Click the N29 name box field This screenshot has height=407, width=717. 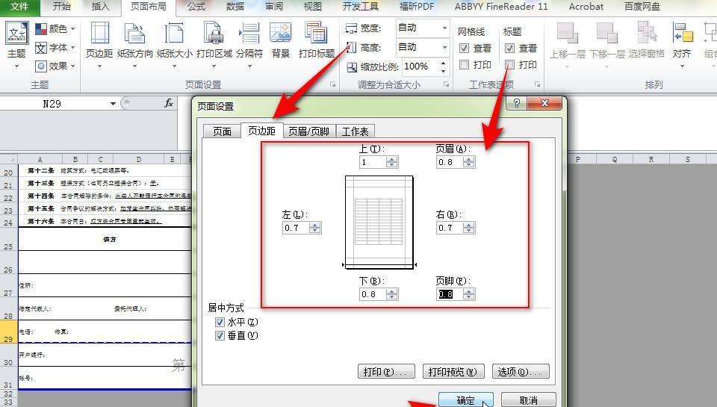click(54, 104)
